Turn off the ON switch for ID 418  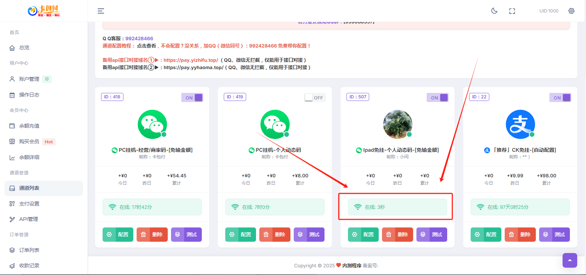coord(192,98)
